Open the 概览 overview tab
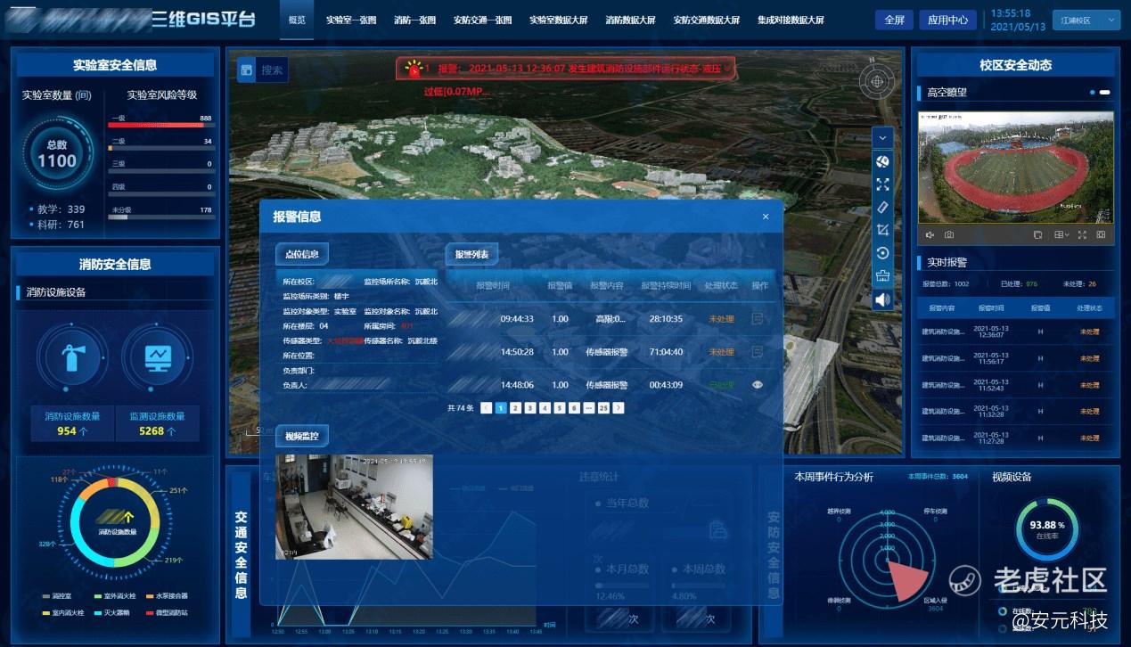 tap(297, 20)
